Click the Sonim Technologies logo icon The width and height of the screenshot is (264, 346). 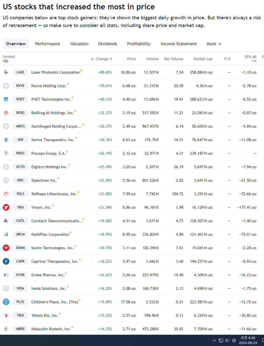coord(6,248)
